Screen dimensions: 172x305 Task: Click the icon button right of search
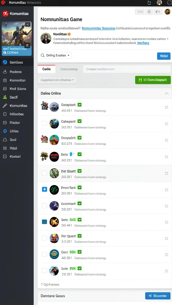coord(158,12)
